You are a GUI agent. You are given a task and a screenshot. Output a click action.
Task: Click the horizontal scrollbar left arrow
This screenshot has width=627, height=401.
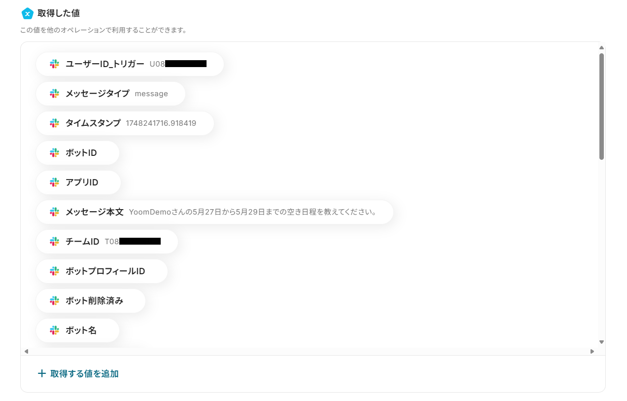tap(26, 352)
